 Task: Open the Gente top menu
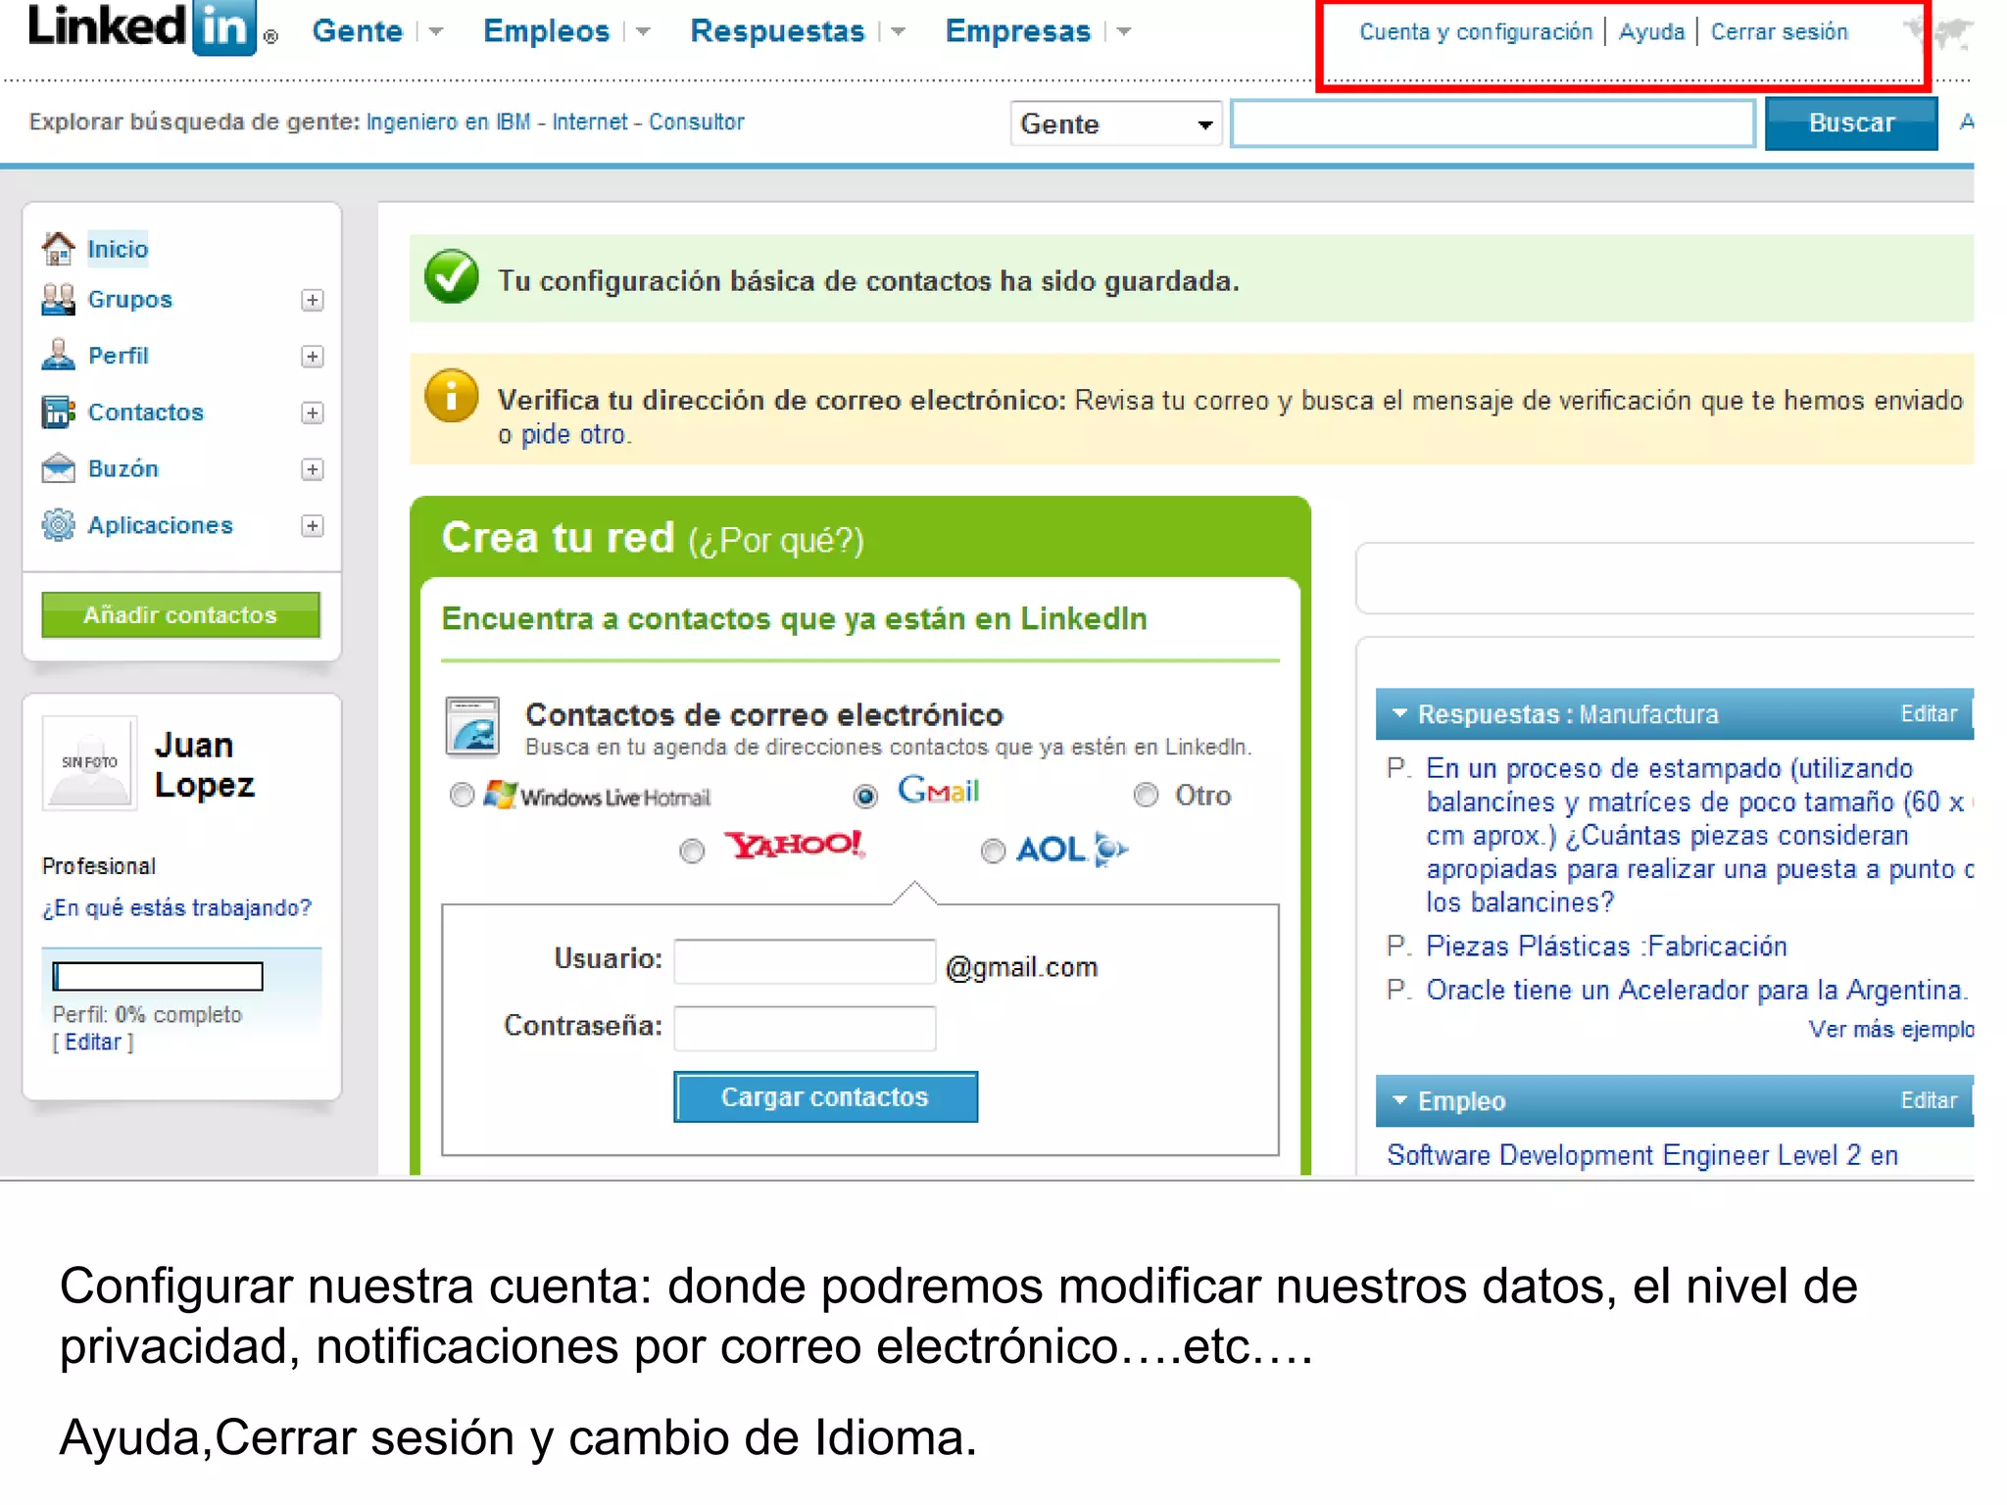(357, 31)
